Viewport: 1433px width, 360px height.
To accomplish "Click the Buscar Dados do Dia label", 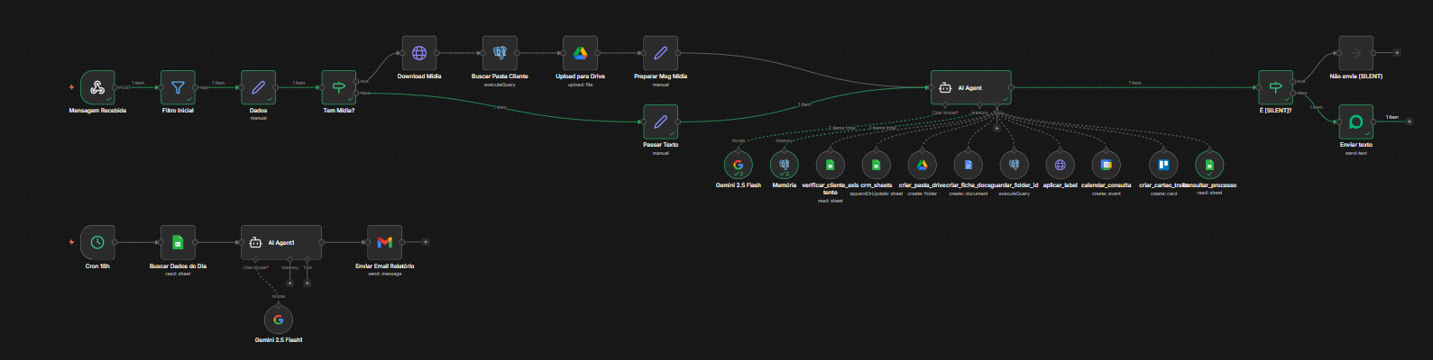I will click(x=178, y=266).
